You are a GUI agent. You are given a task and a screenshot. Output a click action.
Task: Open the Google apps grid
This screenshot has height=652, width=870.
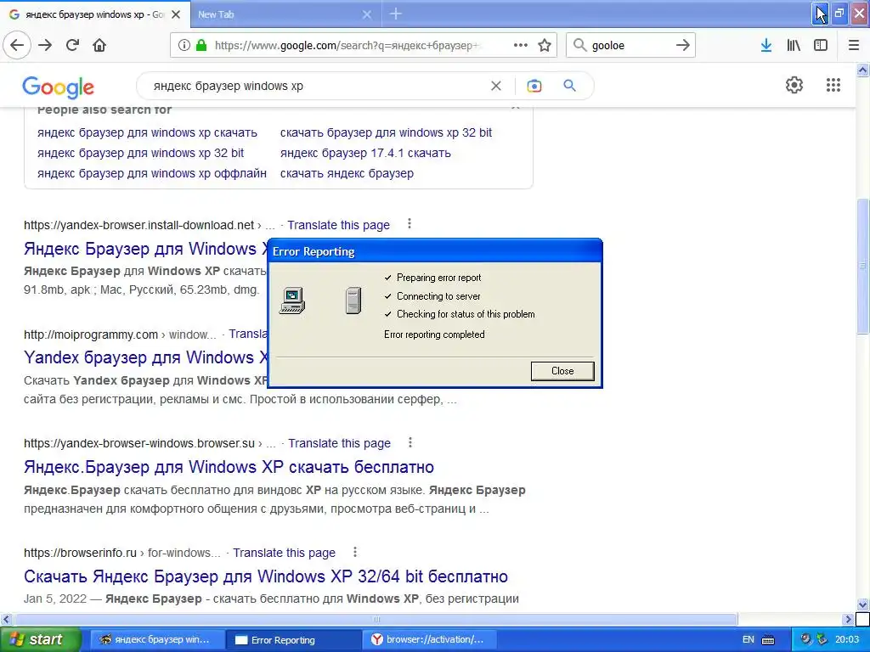[x=833, y=85]
